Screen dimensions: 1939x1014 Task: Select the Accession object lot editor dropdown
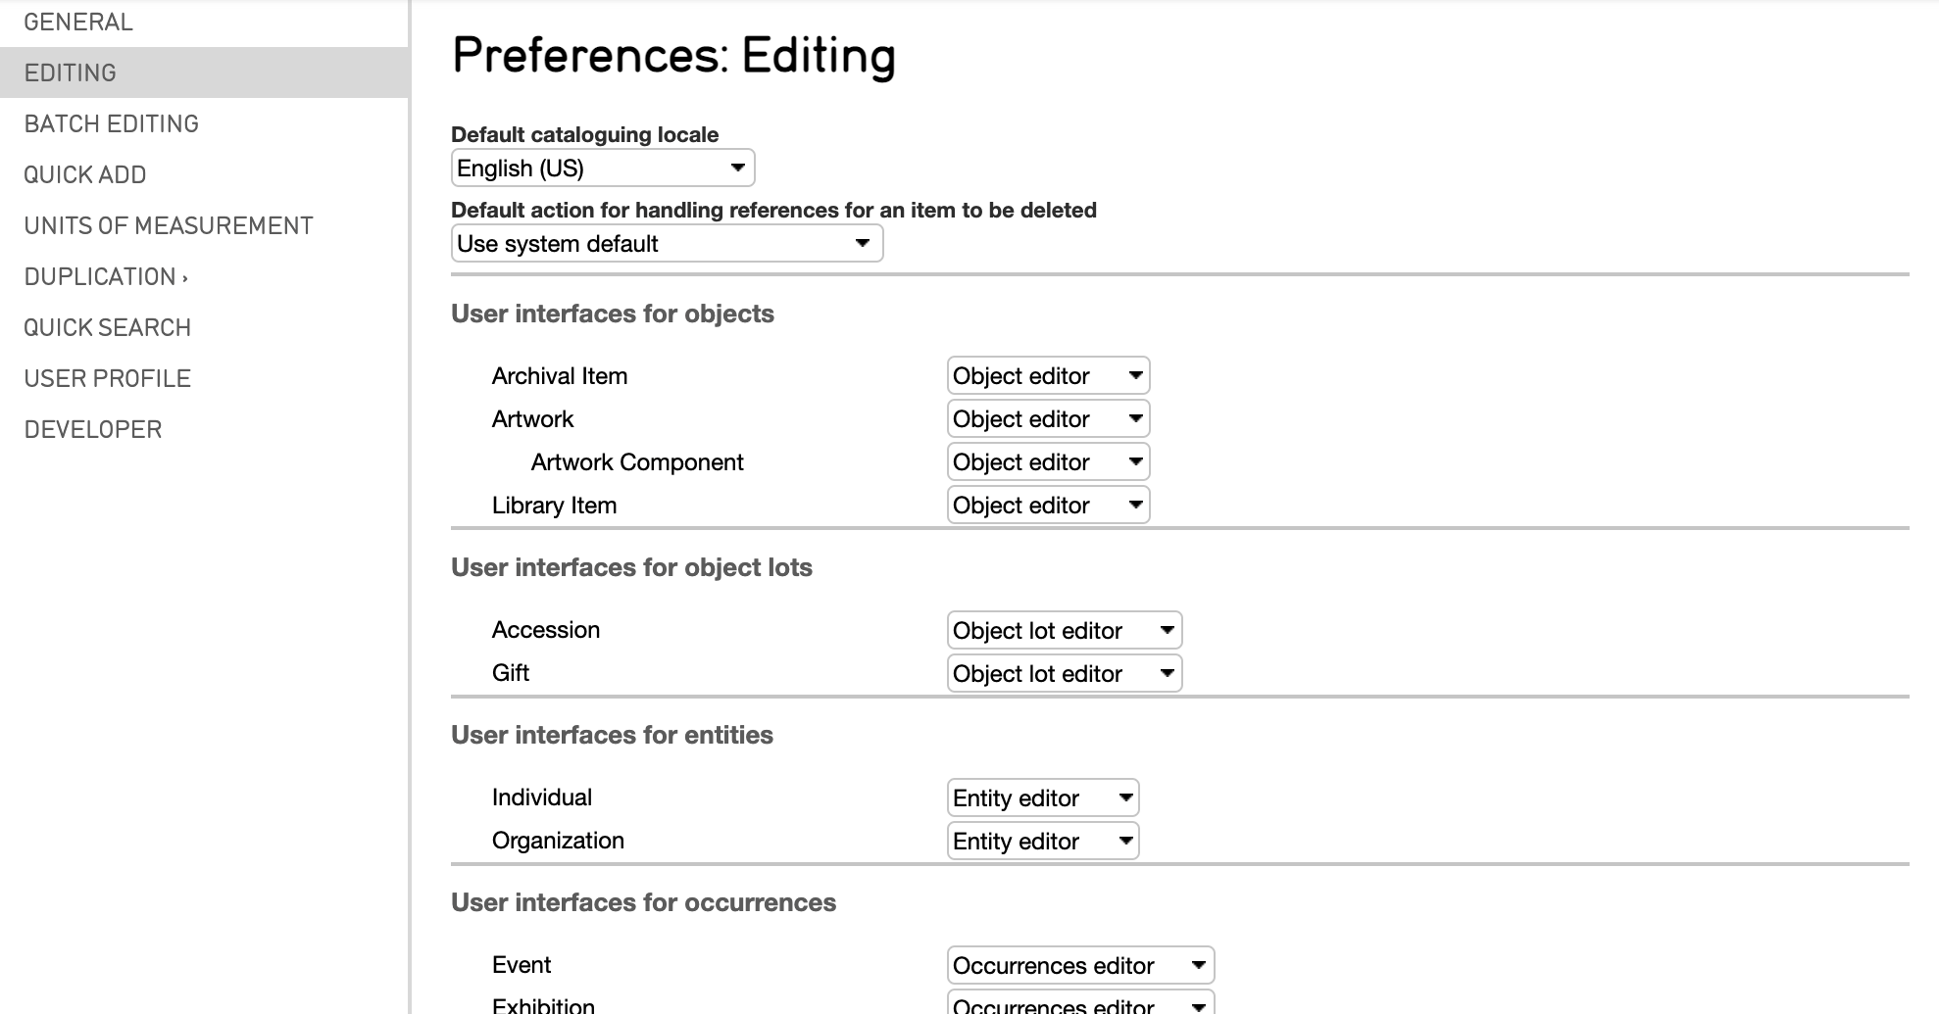pyautogui.click(x=1064, y=631)
